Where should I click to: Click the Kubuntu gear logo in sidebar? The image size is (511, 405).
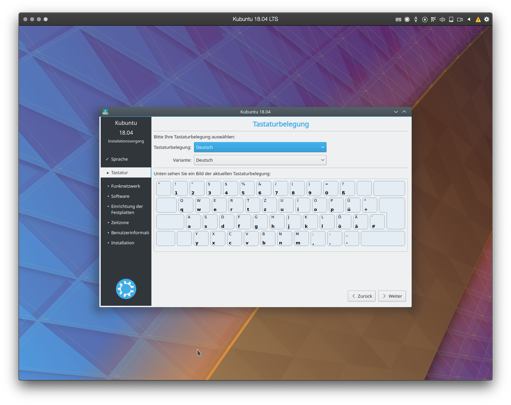(126, 289)
